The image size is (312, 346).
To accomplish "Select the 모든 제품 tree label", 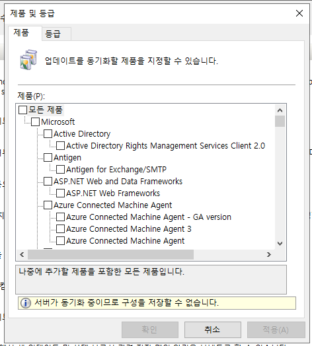I will 46,110.
